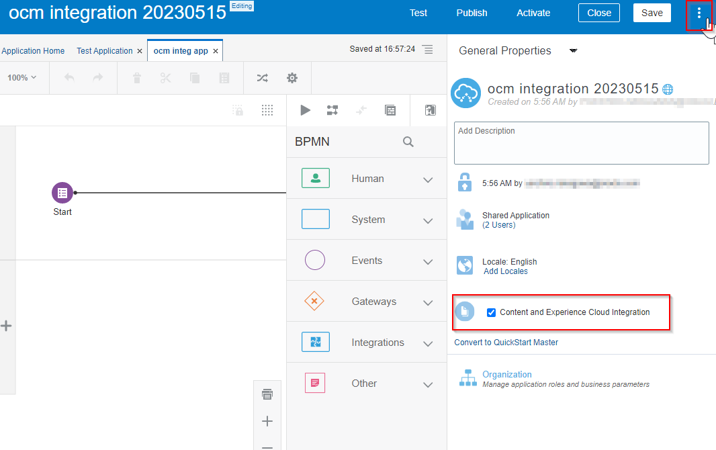Click Publish in the header
Image resolution: width=716 pixels, height=450 pixels.
click(x=472, y=13)
